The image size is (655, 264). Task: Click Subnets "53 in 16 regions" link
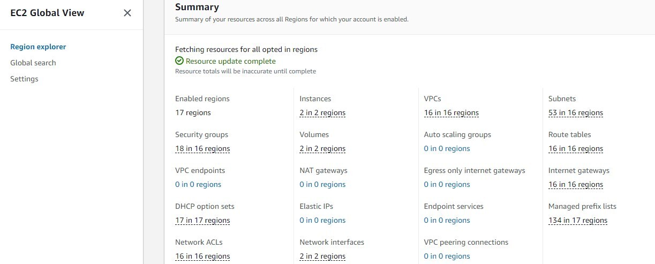coord(575,113)
